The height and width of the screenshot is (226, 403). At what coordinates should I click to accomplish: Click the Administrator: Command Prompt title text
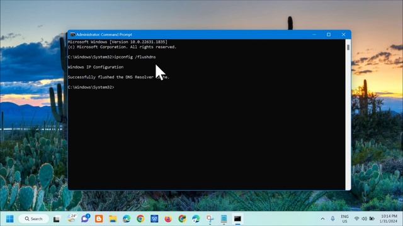(104, 35)
